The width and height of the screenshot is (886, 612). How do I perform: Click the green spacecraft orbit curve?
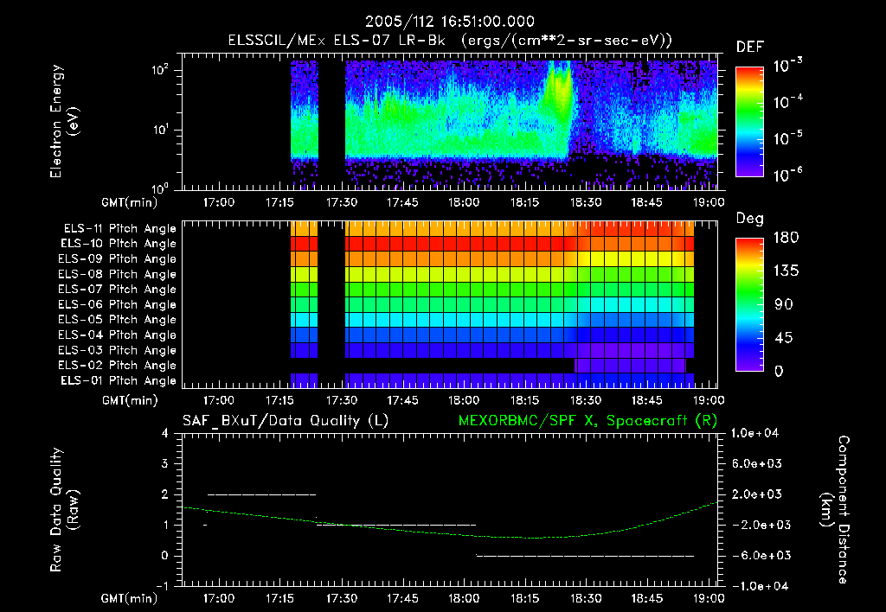tap(450, 522)
